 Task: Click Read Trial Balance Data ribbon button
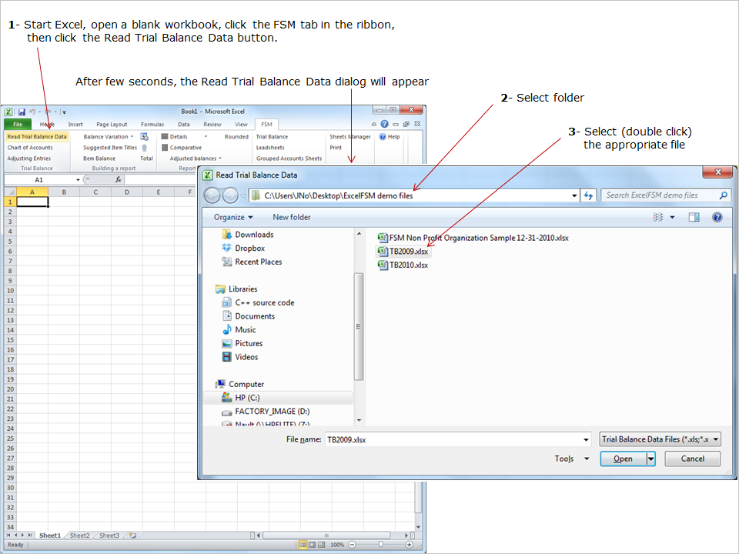coord(37,137)
